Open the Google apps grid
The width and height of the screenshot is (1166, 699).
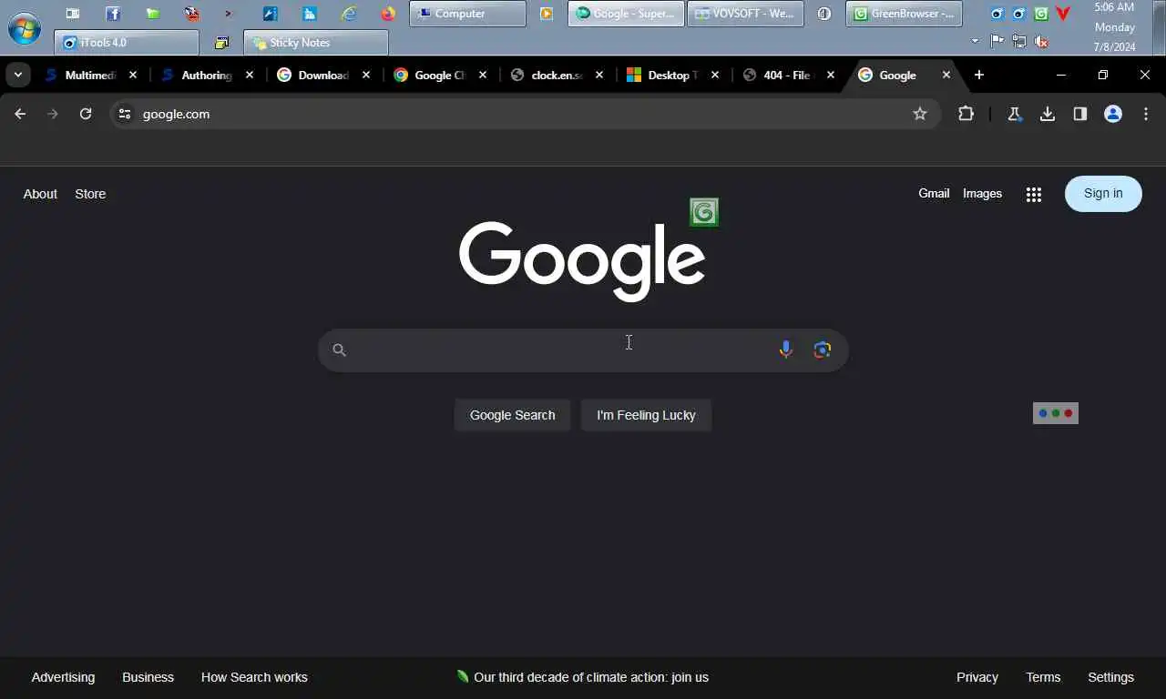tap(1034, 194)
